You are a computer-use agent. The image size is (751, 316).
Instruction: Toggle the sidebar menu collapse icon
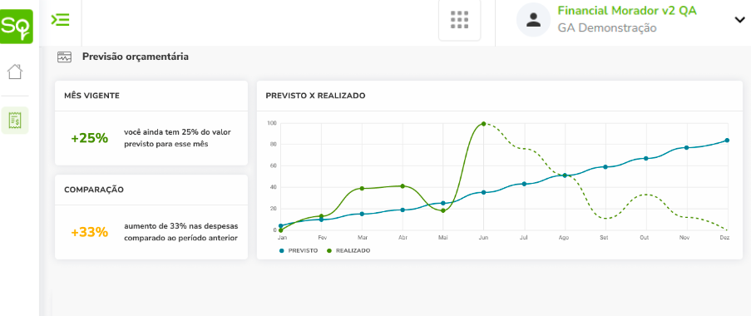click(61, 20)
